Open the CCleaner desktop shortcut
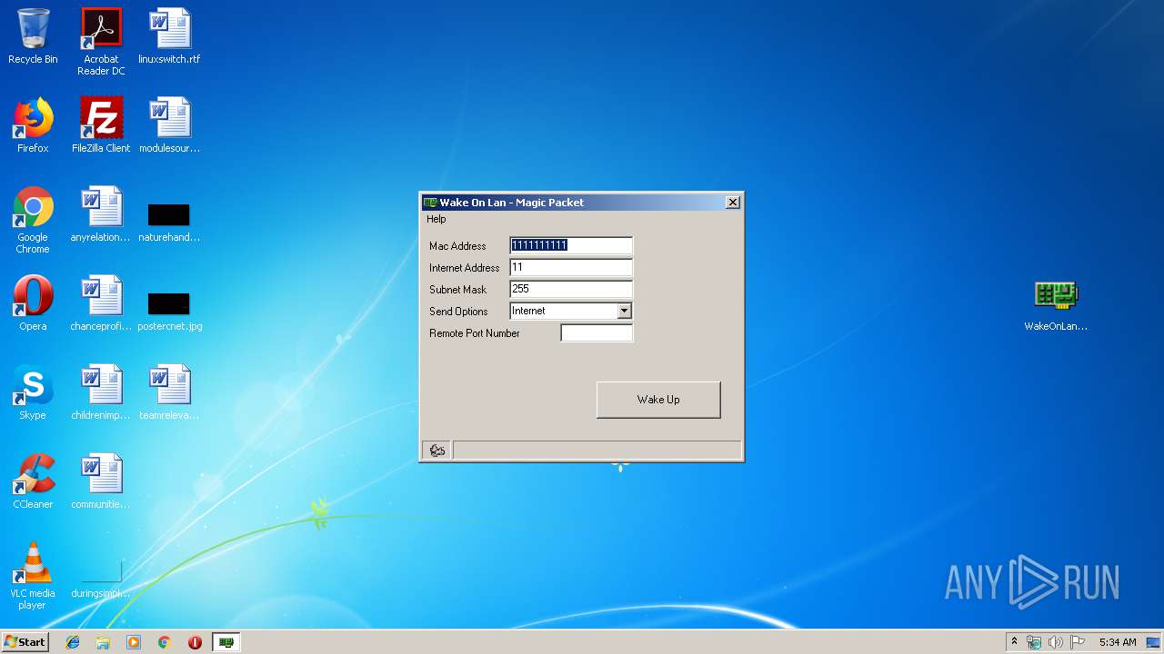 [x=33, y=481]
